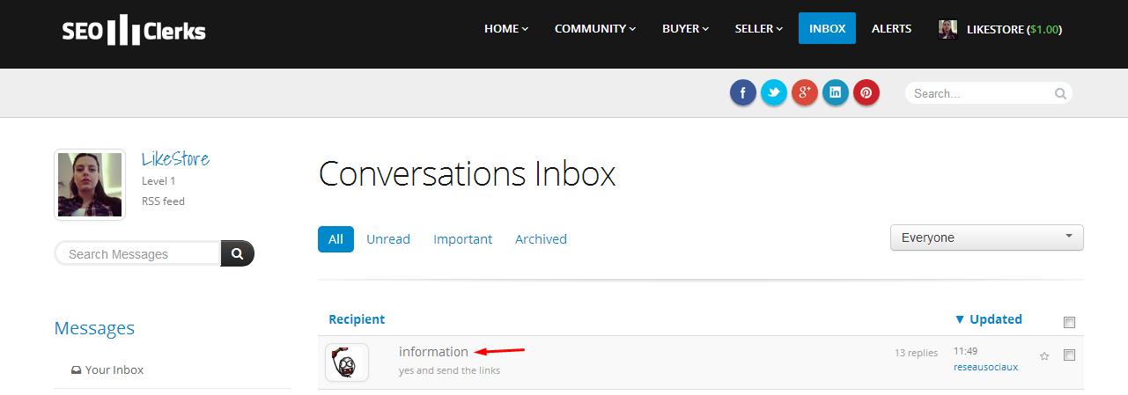The height and width of the screenshot is (395, 1128).
Task: Open the reseausociaux user link
Action: (985, 367)
